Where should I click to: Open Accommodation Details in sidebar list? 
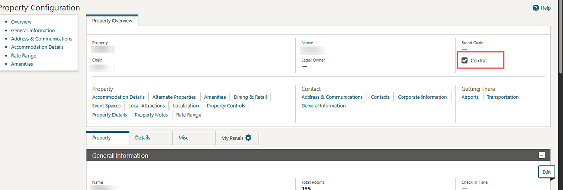(x=37, y=47)
